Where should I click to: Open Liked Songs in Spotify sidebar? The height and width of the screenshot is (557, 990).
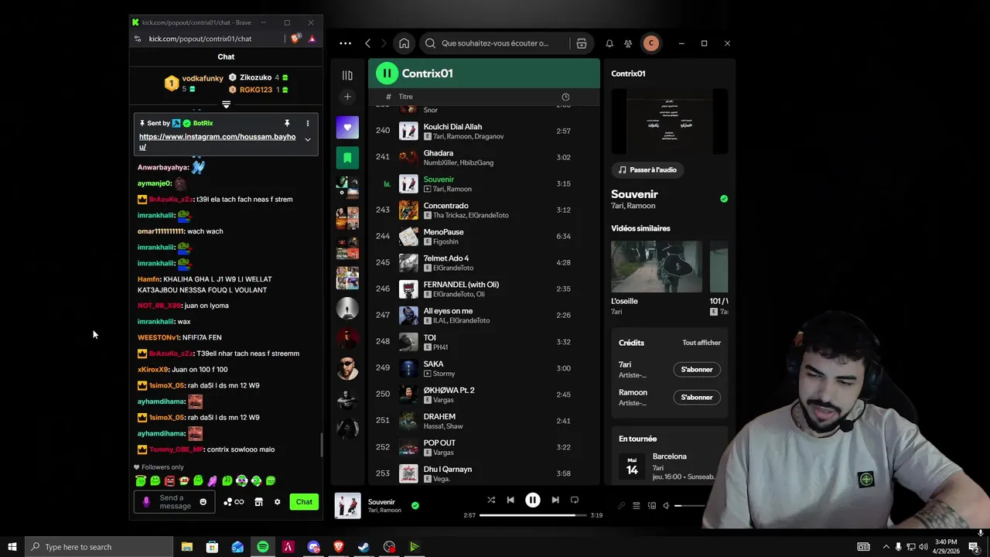coord(347,128)
